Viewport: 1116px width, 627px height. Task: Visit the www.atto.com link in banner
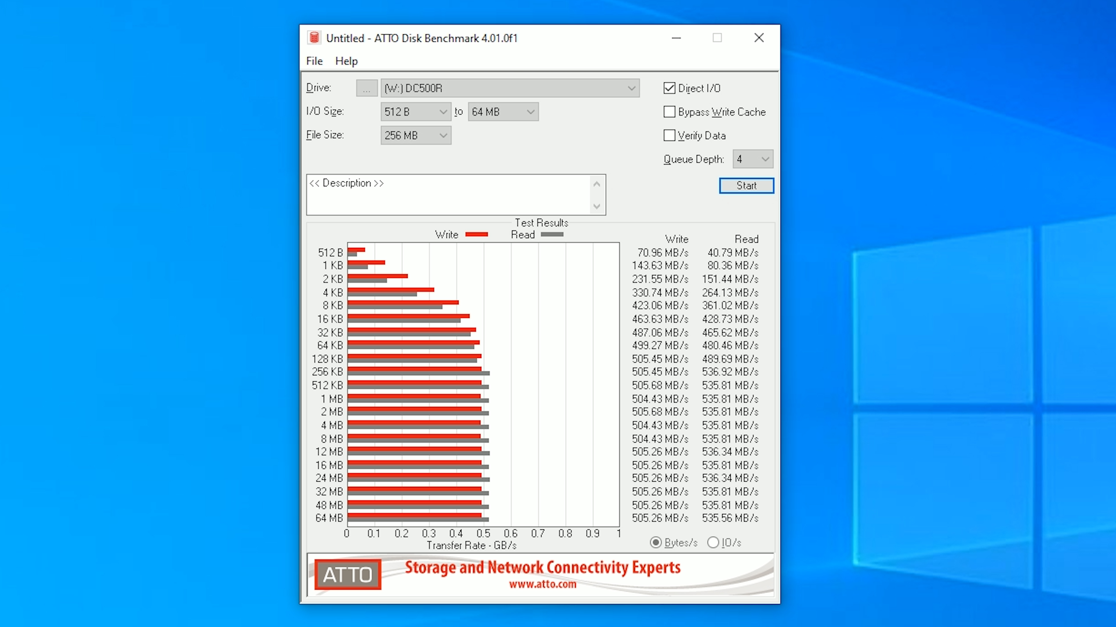(x=542, y=584)
